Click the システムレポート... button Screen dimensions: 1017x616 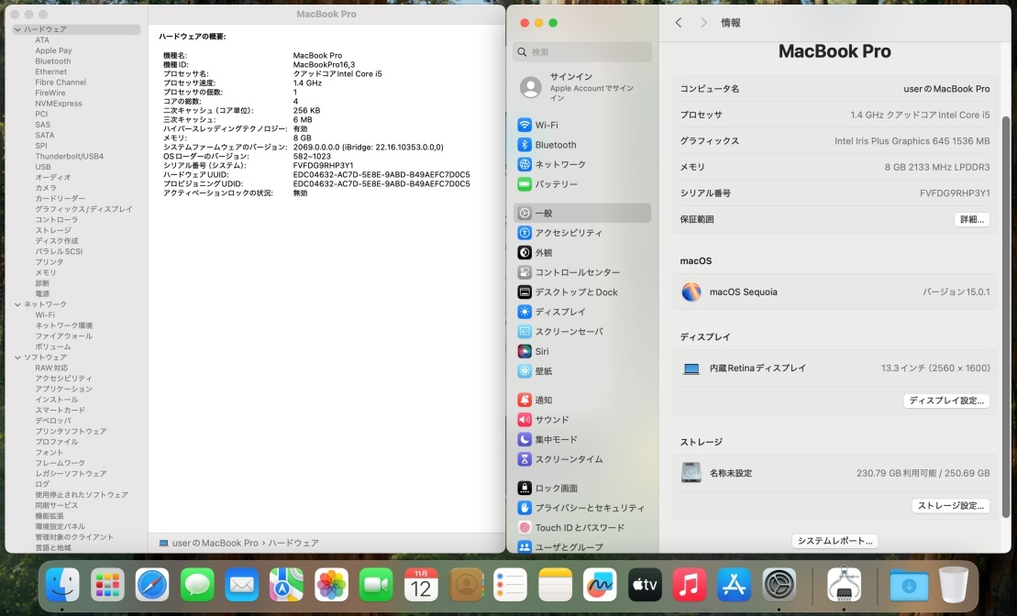[x=835, y=541]
